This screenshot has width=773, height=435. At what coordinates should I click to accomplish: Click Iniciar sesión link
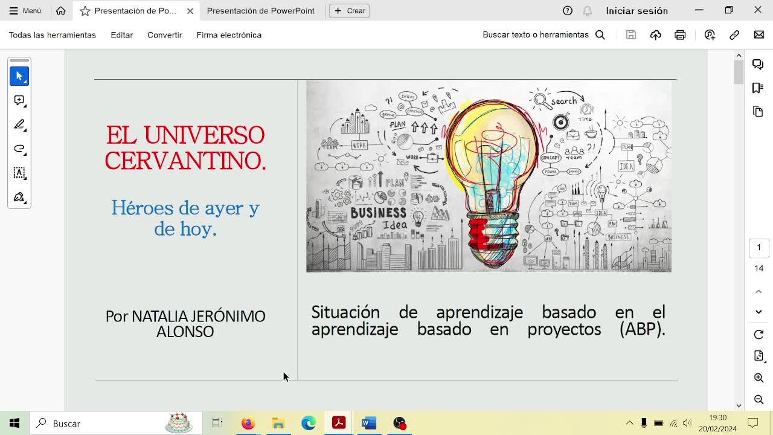tap(637, 11)
